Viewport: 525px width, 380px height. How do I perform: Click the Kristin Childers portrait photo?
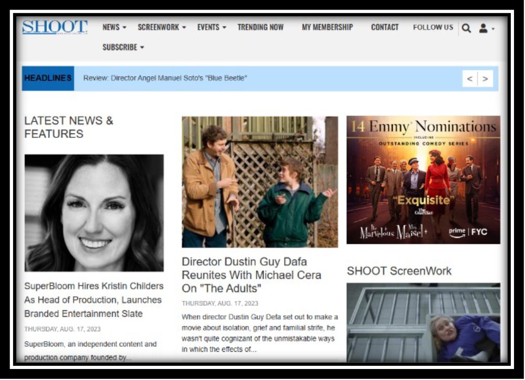click(94, 213)
